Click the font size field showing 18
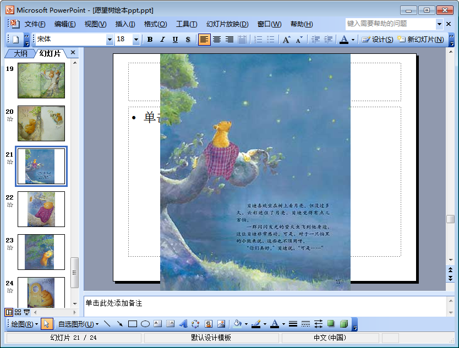This screenshot has height=348, width=459. point(124,39)
